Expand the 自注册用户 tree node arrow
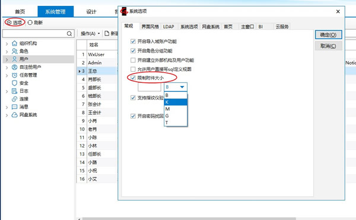This screenshot has width=356, height=220. (x=7, y=68)
